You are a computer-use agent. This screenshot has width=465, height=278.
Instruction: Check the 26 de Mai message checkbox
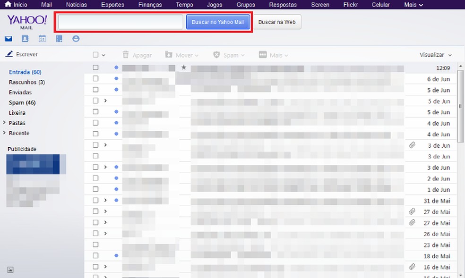(95, 234)
